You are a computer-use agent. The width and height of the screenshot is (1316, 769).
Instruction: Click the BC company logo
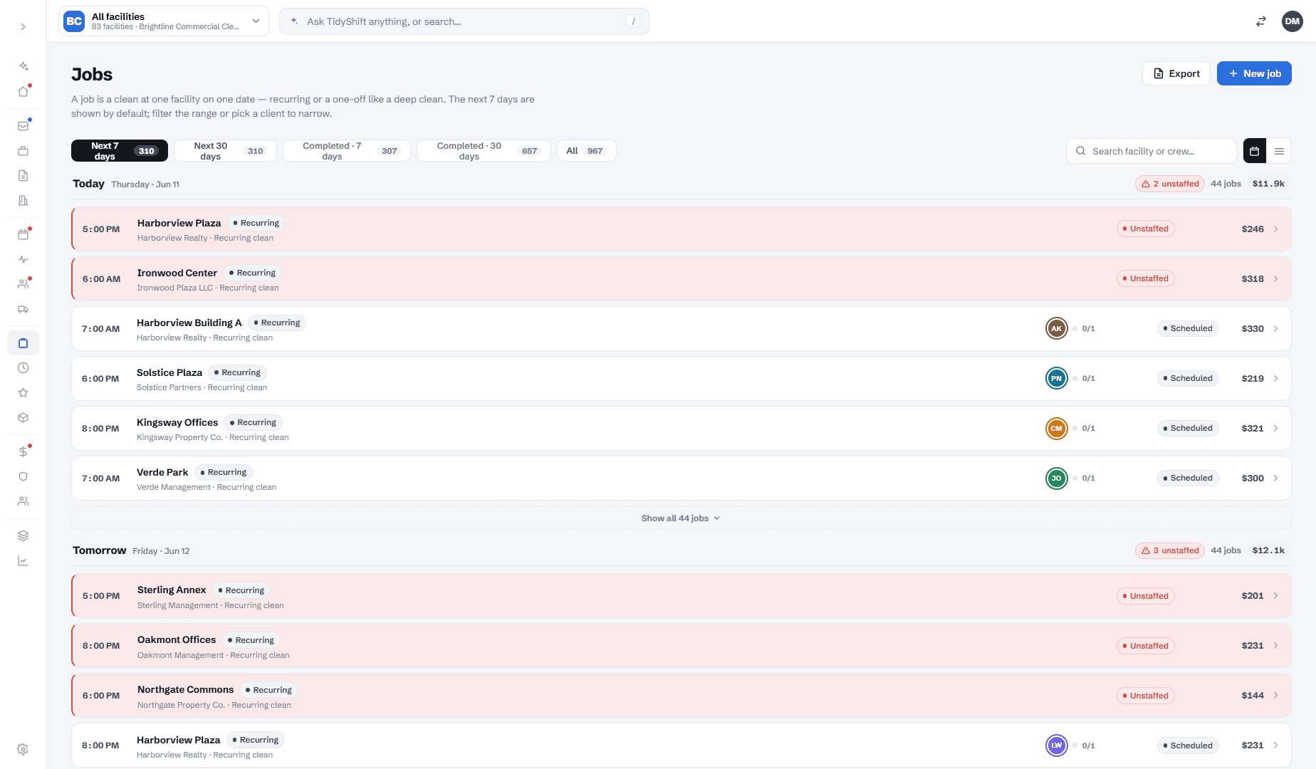click(x=75, y=21)
